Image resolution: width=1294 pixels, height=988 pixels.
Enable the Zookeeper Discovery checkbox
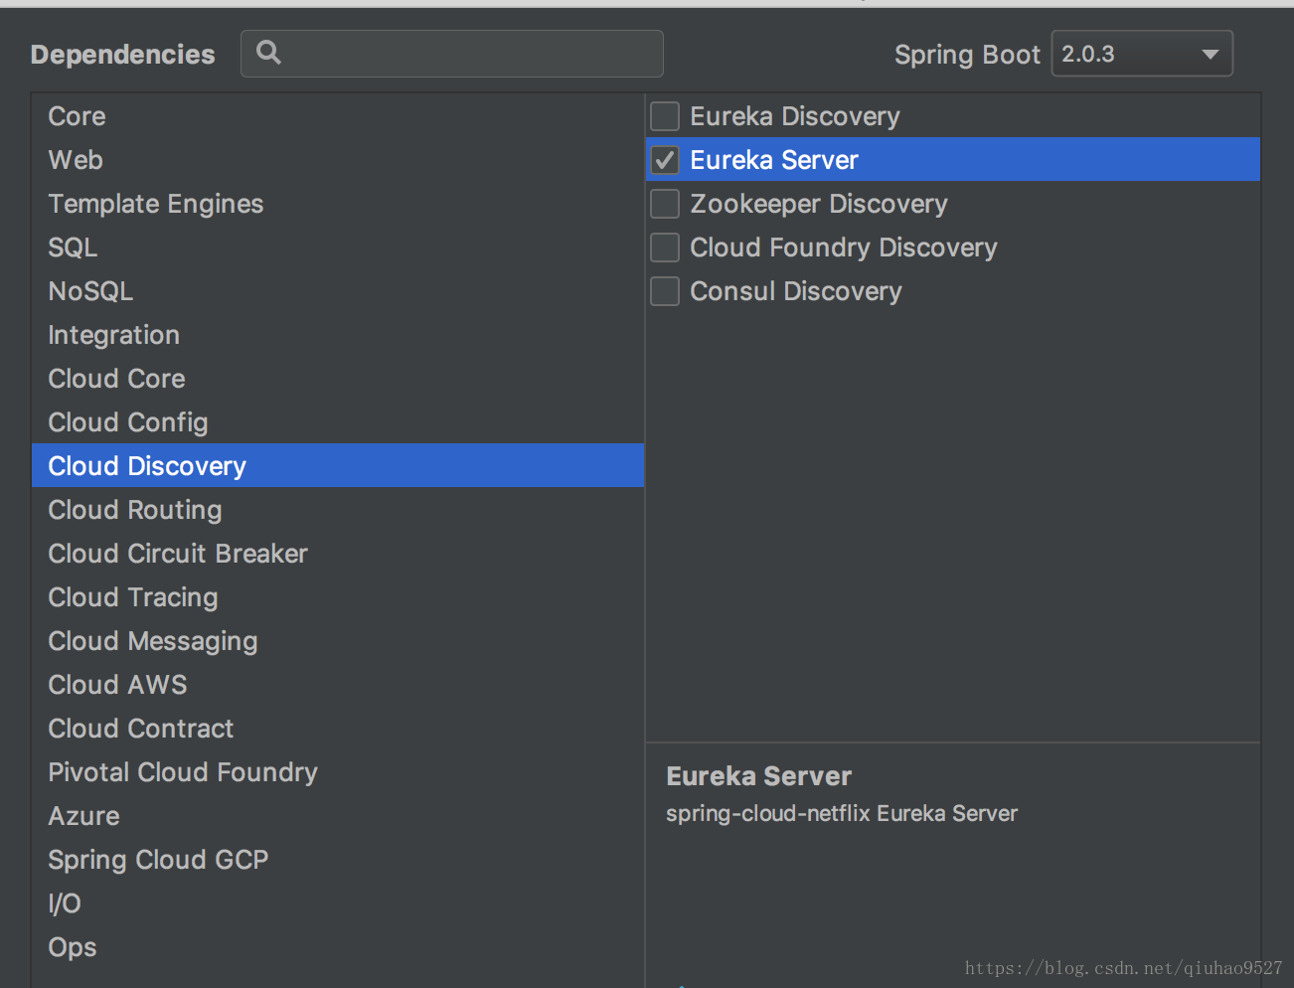point(665,204)
